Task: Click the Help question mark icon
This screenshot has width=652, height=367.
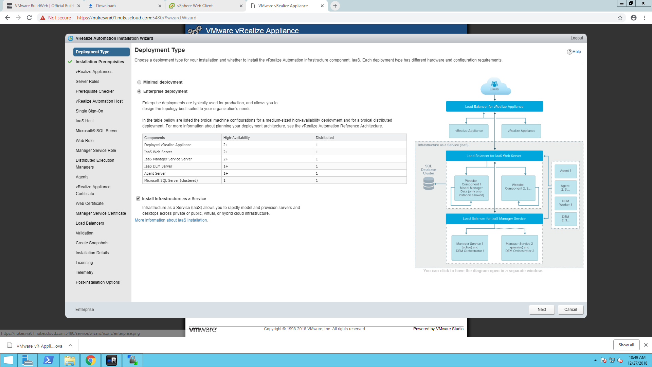Action: click(x=569, y=52)
